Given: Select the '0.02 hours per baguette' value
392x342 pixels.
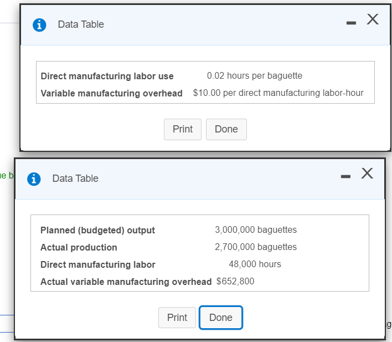Looking at the screenshot, I should click(255, 75).
